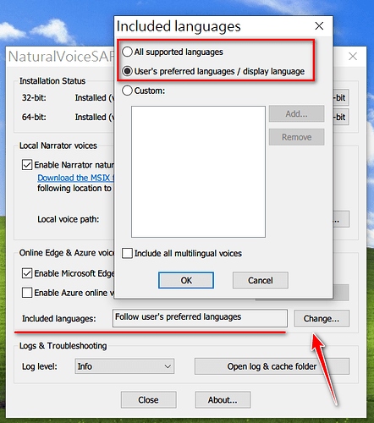The width and height of the screenshot is (374, 423).
Task: Open the Download the MSIX link
Action: (x=75, y=178)
